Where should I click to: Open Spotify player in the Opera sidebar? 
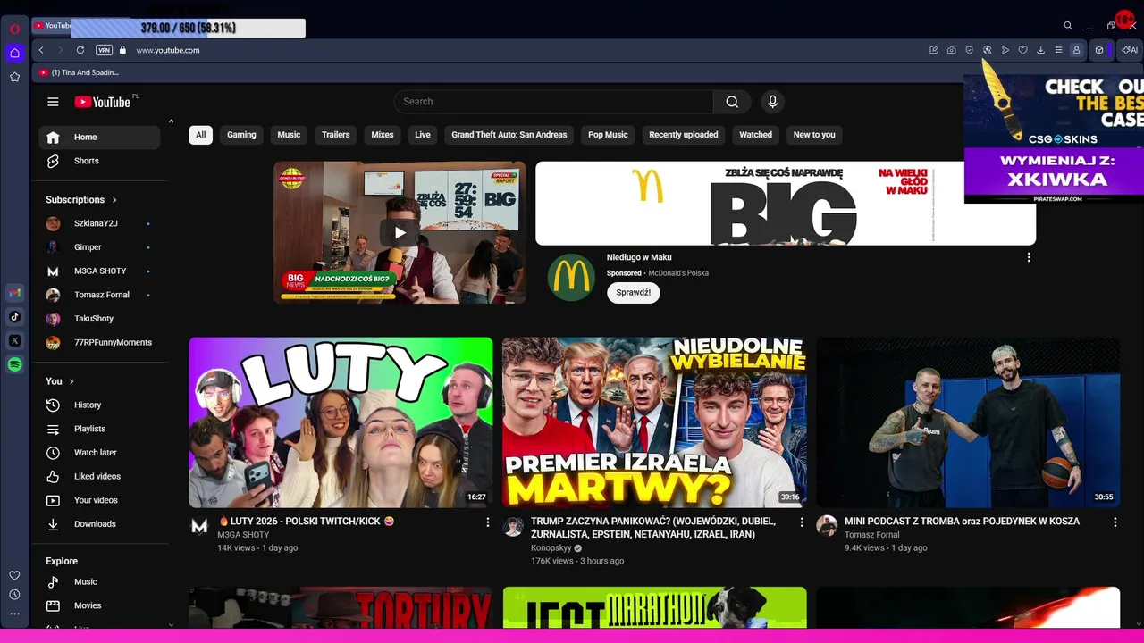(14, 364)
